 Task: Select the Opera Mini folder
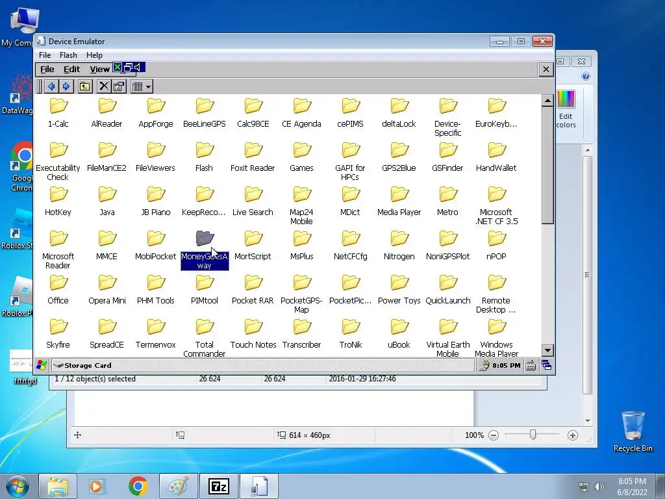point(107,290)
